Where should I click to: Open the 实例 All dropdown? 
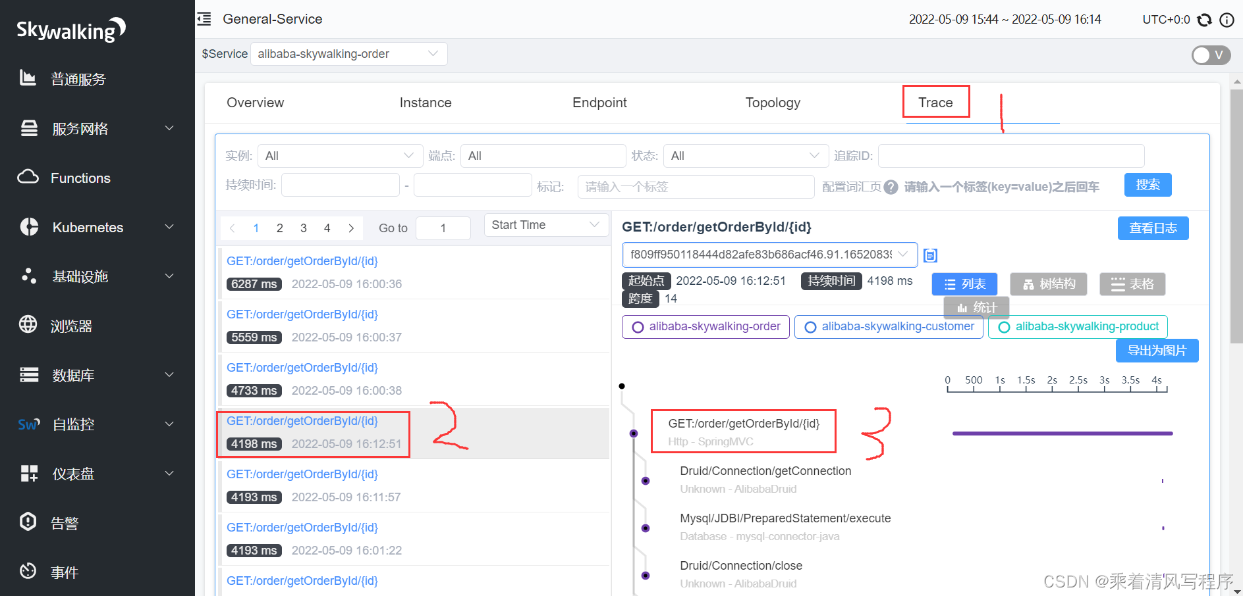pyautogui.click(x=340, y=156)
